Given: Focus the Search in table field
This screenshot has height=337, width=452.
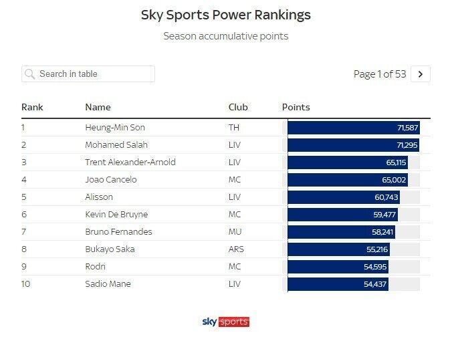Looking at the screenshot, I should click(x=88, y=74).
